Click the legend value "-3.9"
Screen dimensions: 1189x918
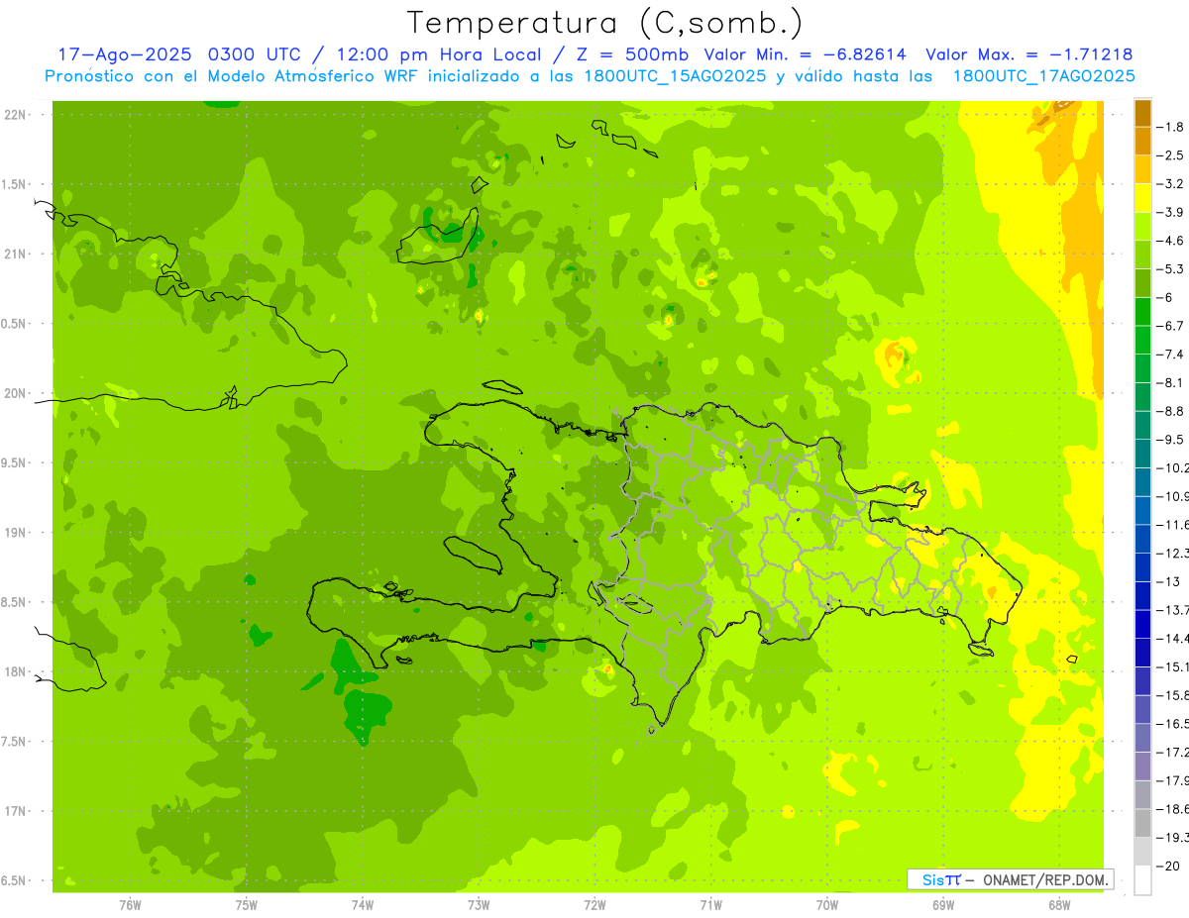pos(1171,212)
